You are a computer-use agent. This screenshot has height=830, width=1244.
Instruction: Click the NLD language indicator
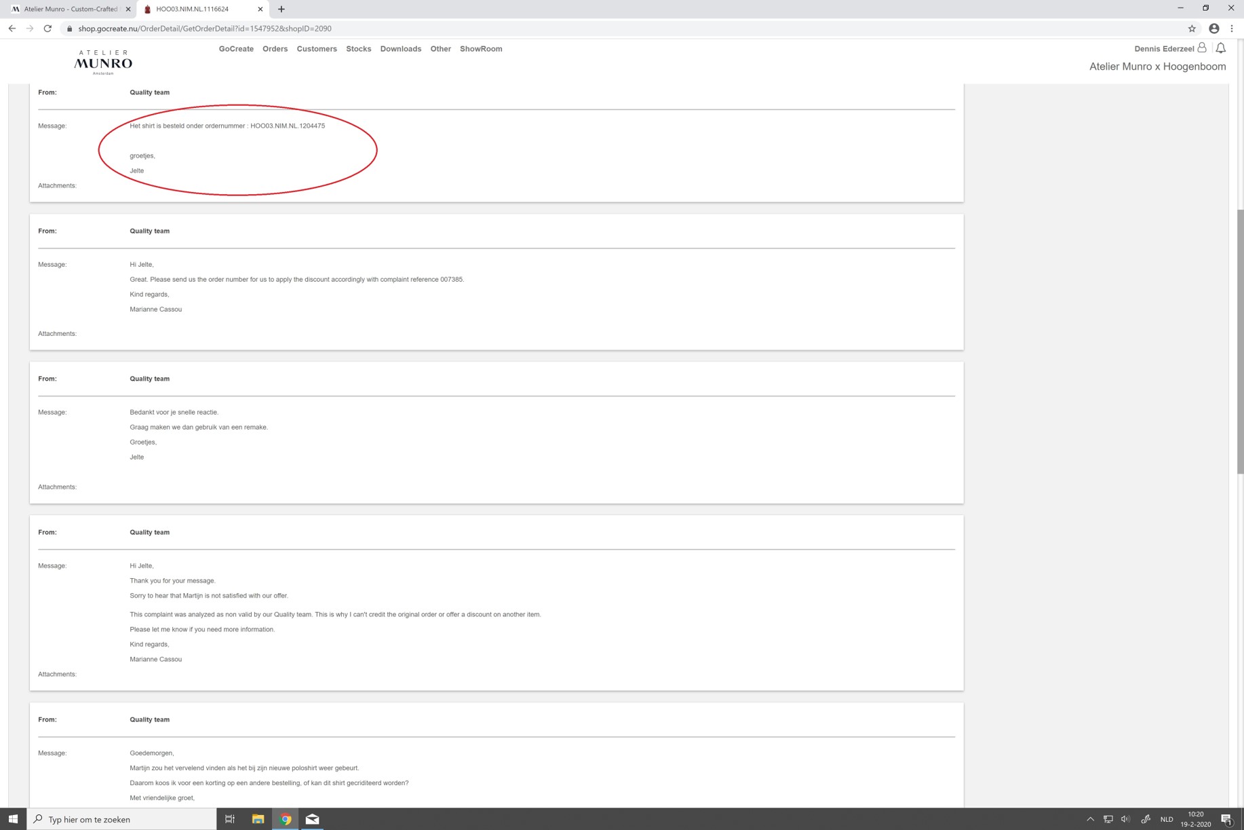(x=1167, y=819)
